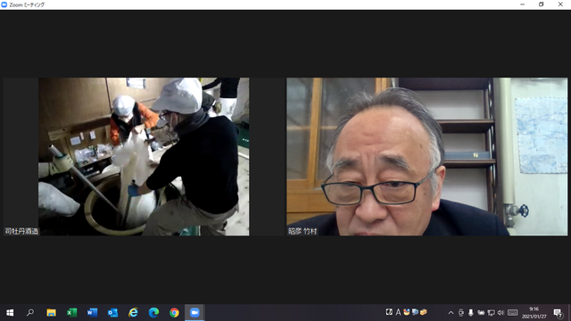
Task: Expand hidden system tray icons
Action: (x=451, y=313)
